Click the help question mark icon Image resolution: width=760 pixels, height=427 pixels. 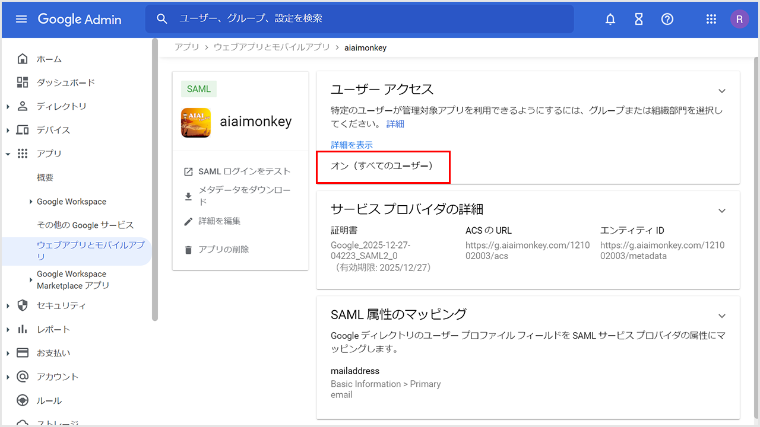tap(667, 19)
